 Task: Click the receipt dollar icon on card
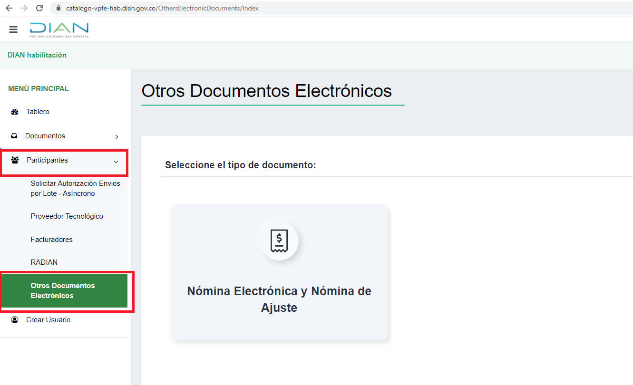[279, 241]
